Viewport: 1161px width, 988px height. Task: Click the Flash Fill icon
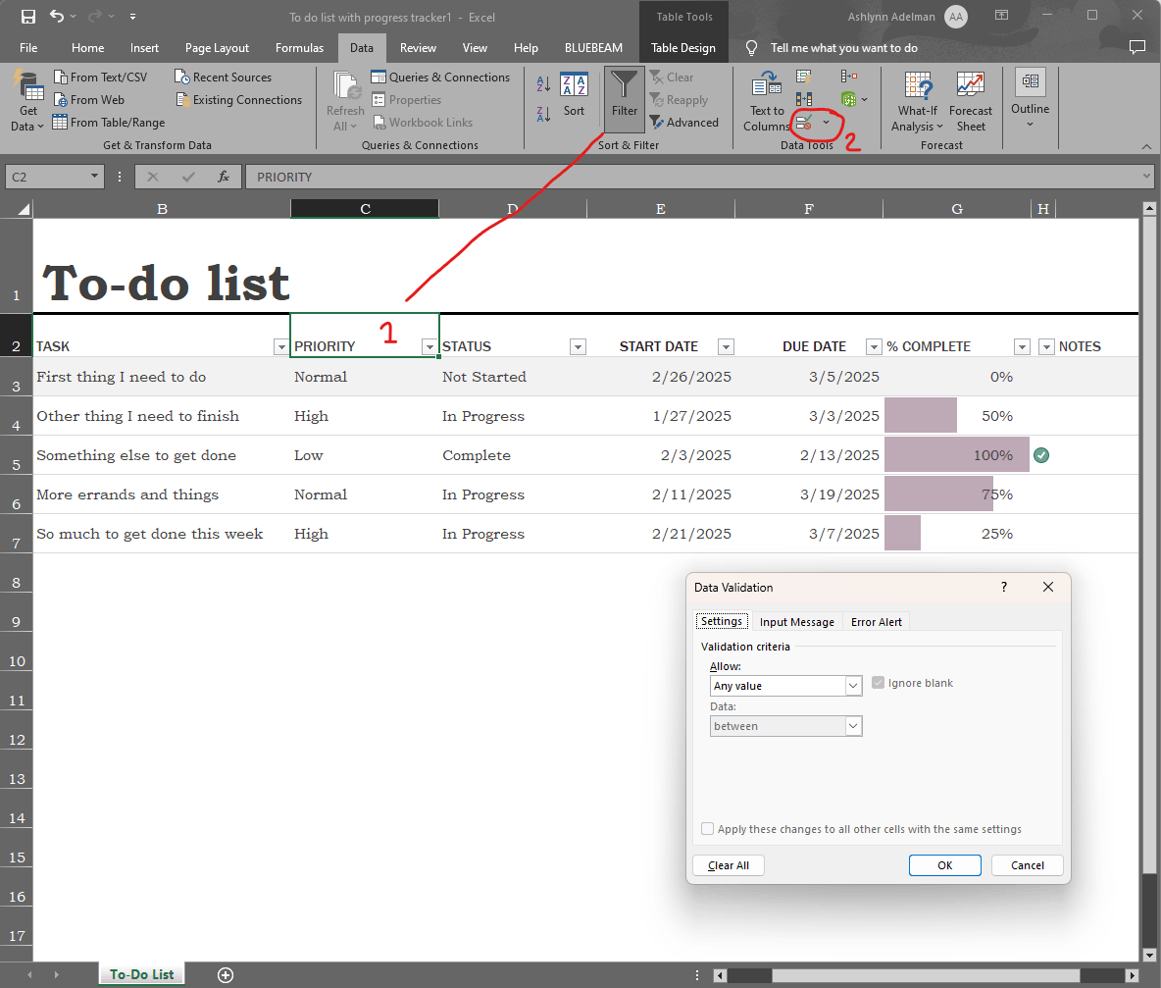(803, 77)
